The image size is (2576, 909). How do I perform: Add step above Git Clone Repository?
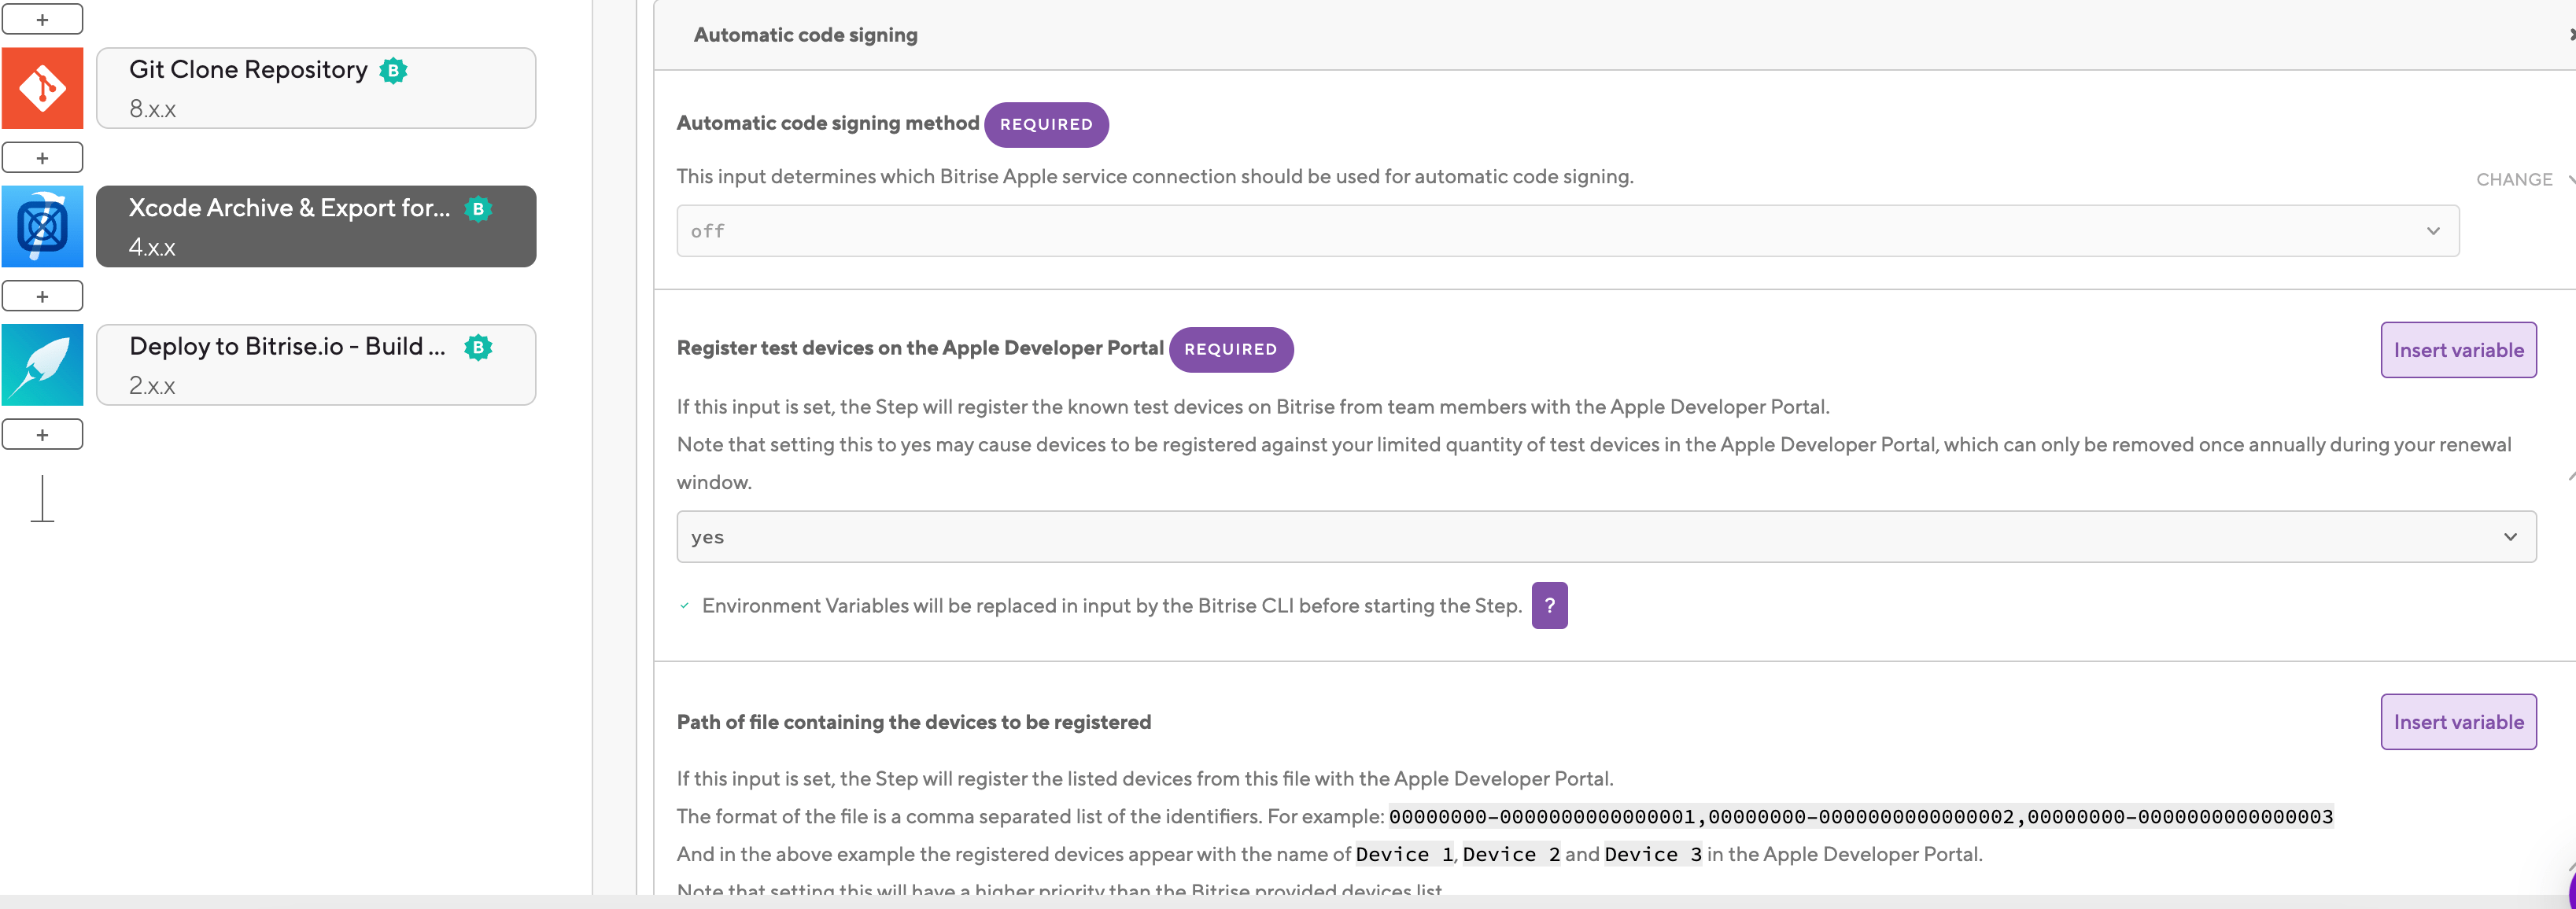click(x=42, y=19)
